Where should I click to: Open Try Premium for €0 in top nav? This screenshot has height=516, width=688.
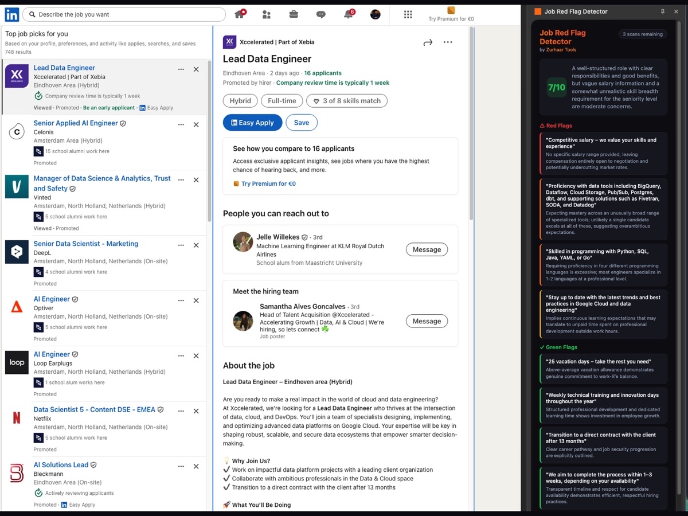[451, 14]
